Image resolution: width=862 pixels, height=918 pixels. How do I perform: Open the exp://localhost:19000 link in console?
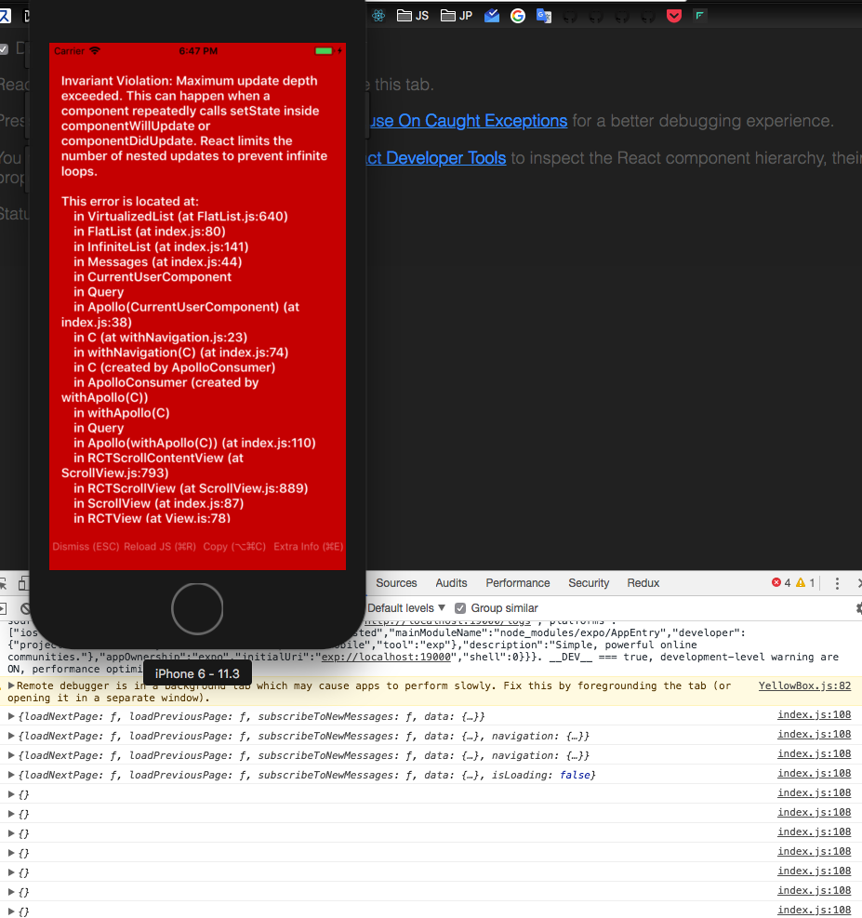point(386,657)
